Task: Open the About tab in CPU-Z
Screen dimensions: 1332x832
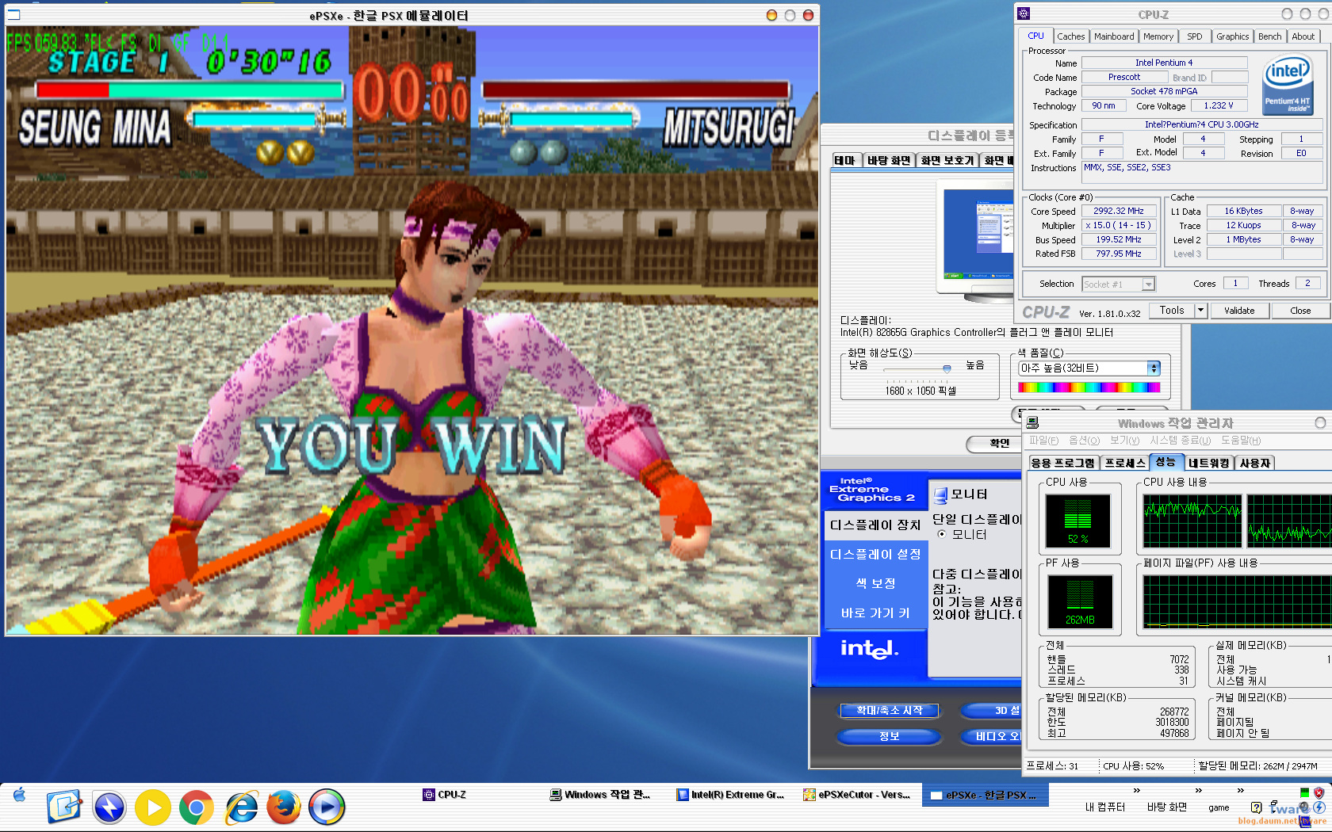Action: coord(1303,36)
